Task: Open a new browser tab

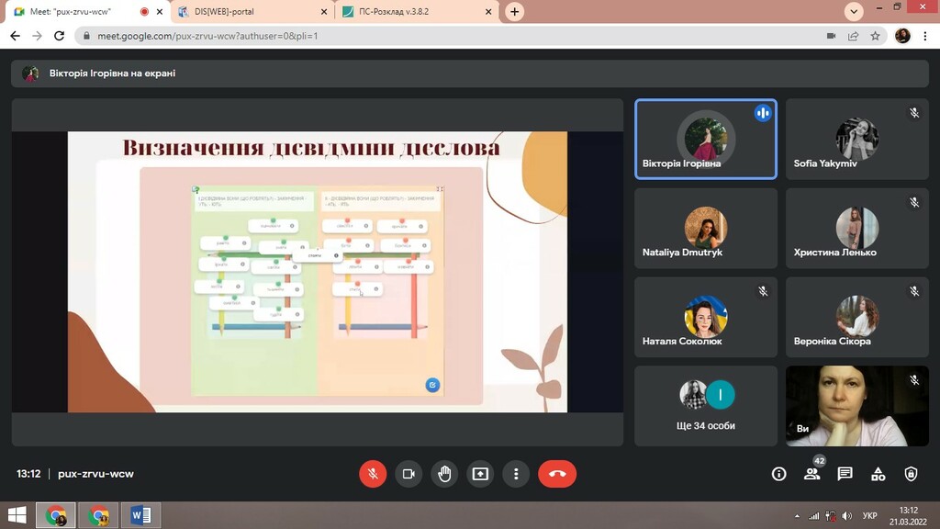Action: [514, 11]
